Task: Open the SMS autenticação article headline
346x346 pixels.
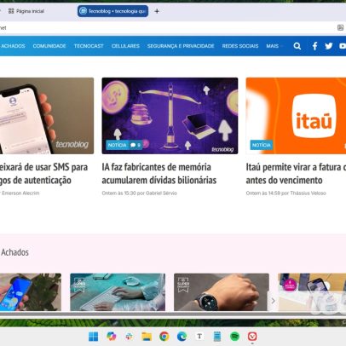Action: [x=44, y=174]
